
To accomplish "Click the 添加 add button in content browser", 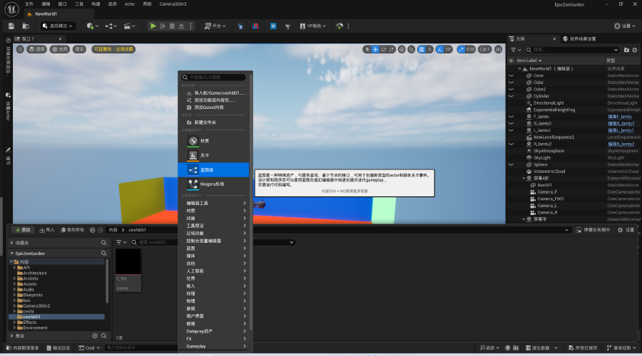I will click(23, 230).
